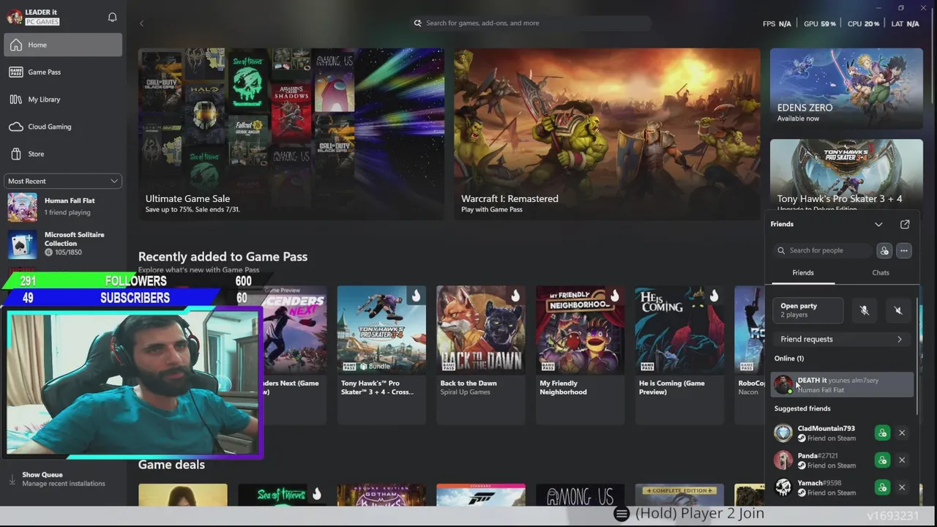Screen dimensions: 937x527
Task: Pop out the Friends panel
Action: click(905, 224)
